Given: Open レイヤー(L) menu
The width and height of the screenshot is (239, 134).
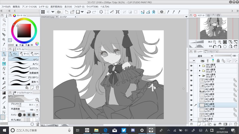Looking at the screenshot, I should tap(44, 7).
